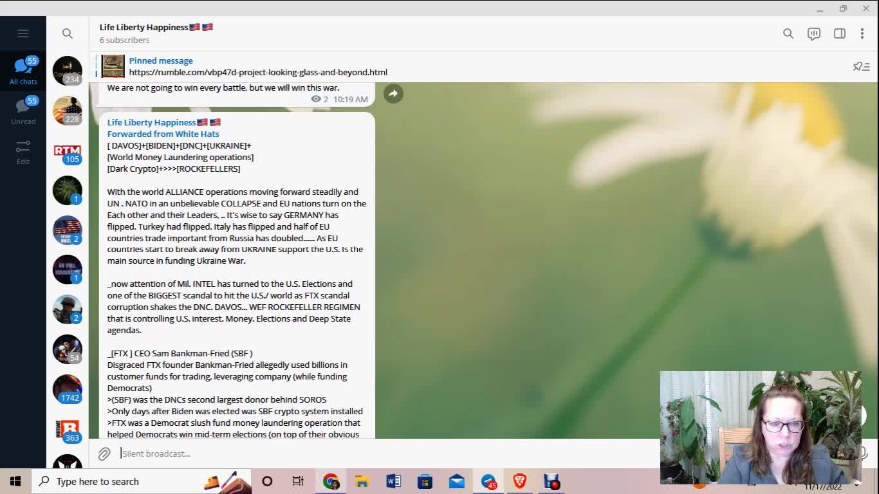Open Windows Start menu
This screenshot has width=879, height=494.
pyautogui.click(x=15, y=481)
